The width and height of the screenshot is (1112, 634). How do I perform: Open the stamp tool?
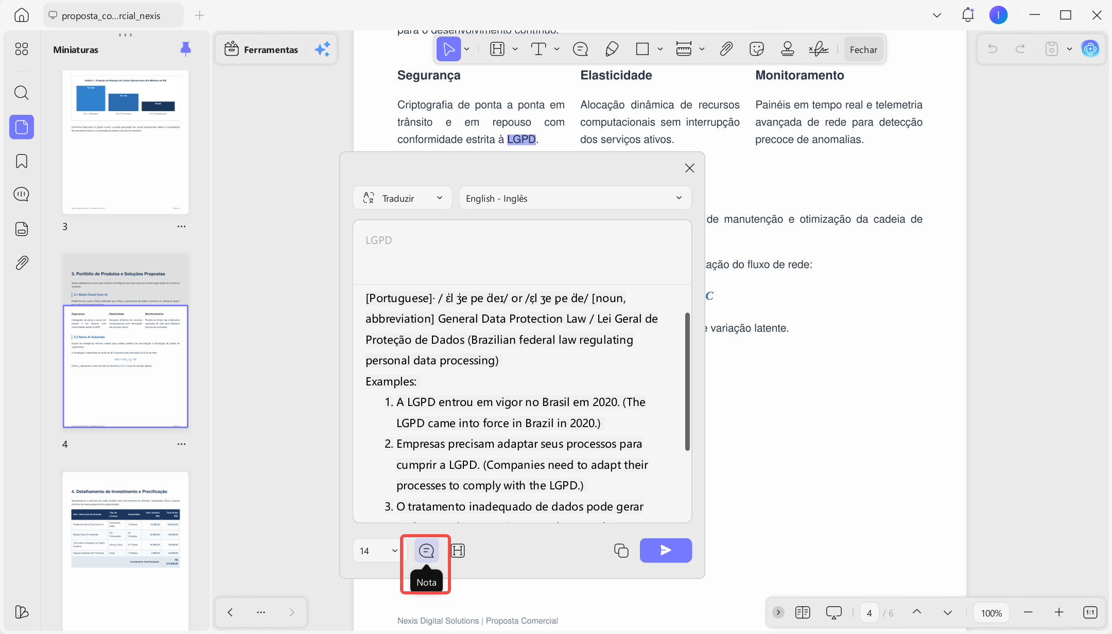tap(787, 49)
